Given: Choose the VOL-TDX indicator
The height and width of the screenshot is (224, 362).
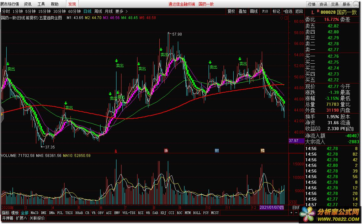Looking at the screenshot, I should click(129, 213).
